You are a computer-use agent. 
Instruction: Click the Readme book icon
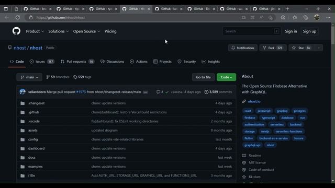(244, 156)
